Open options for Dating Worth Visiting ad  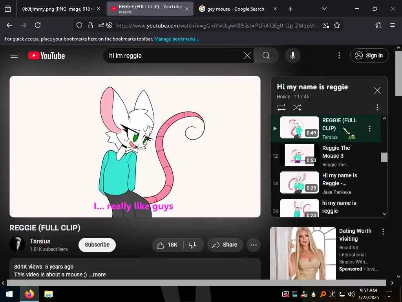click(x=383, y=232)
